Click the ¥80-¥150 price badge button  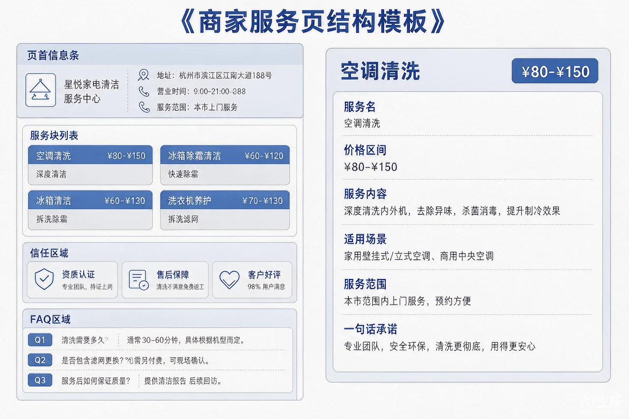point(555,71)
